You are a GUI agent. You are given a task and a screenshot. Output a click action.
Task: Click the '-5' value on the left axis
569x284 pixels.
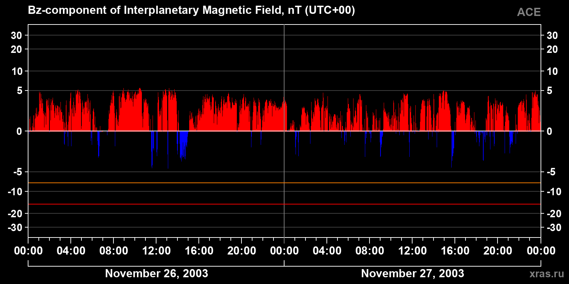(18, 172)
